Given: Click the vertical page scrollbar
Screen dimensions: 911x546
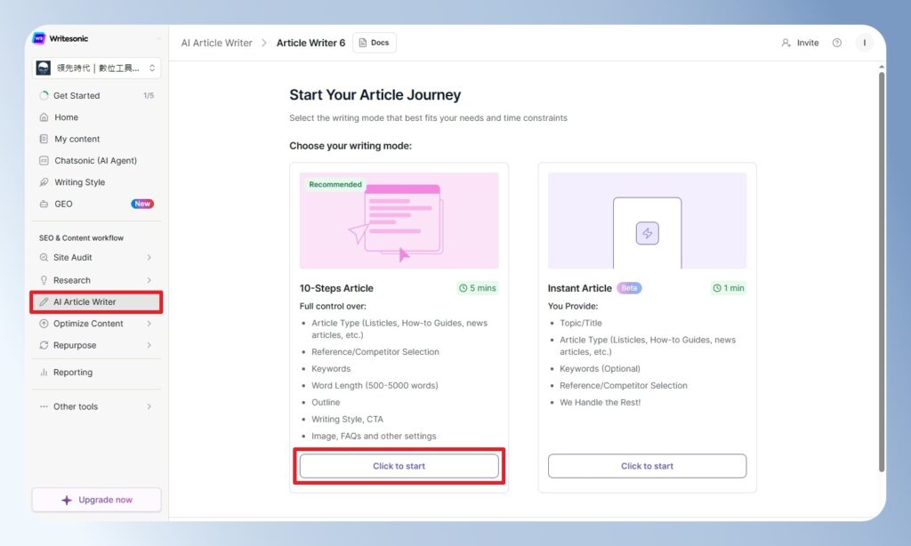Looking at the screenshot, I should (882, 270).
